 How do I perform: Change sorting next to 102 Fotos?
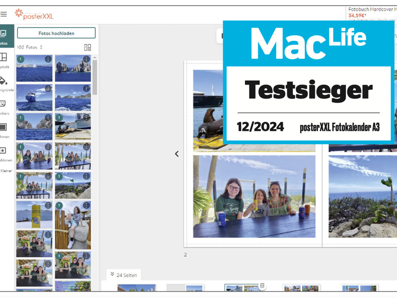[x=41, y=47]
